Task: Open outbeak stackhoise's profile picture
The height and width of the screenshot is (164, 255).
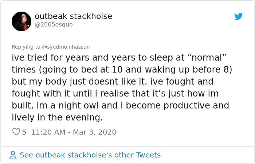Action: tap(21, 21)
